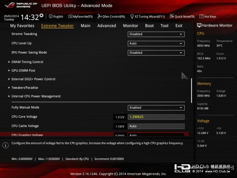Screen dimensions: 237x178
Task: Click the 1.312V current core voltage readout
Action: coord(120,117)
